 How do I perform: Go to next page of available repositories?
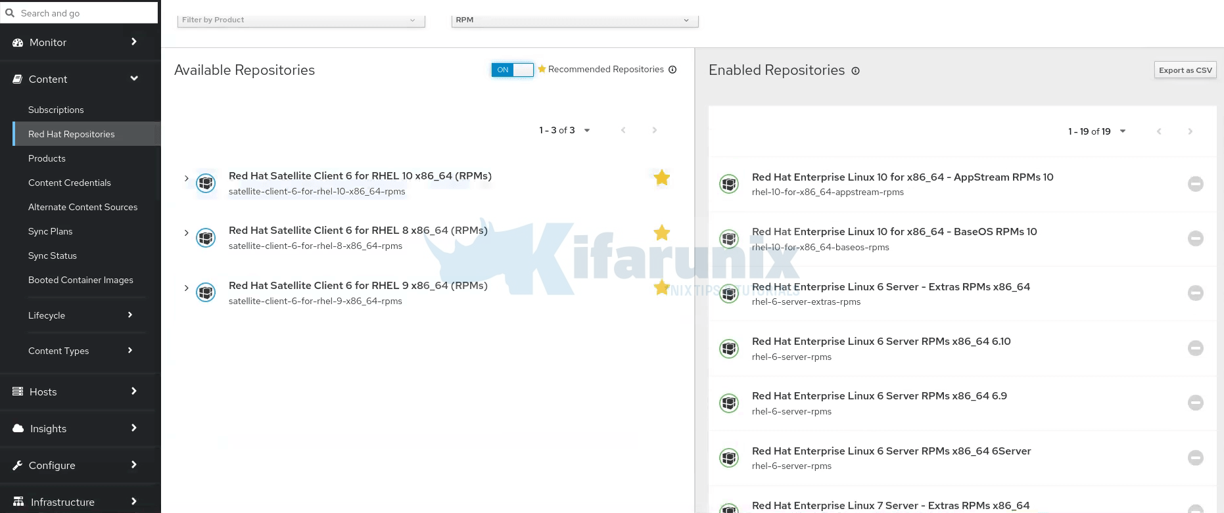pyautogui.click(x=654, y=130)
